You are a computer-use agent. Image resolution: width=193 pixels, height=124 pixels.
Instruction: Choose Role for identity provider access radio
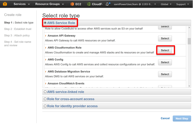pos(45,106)
